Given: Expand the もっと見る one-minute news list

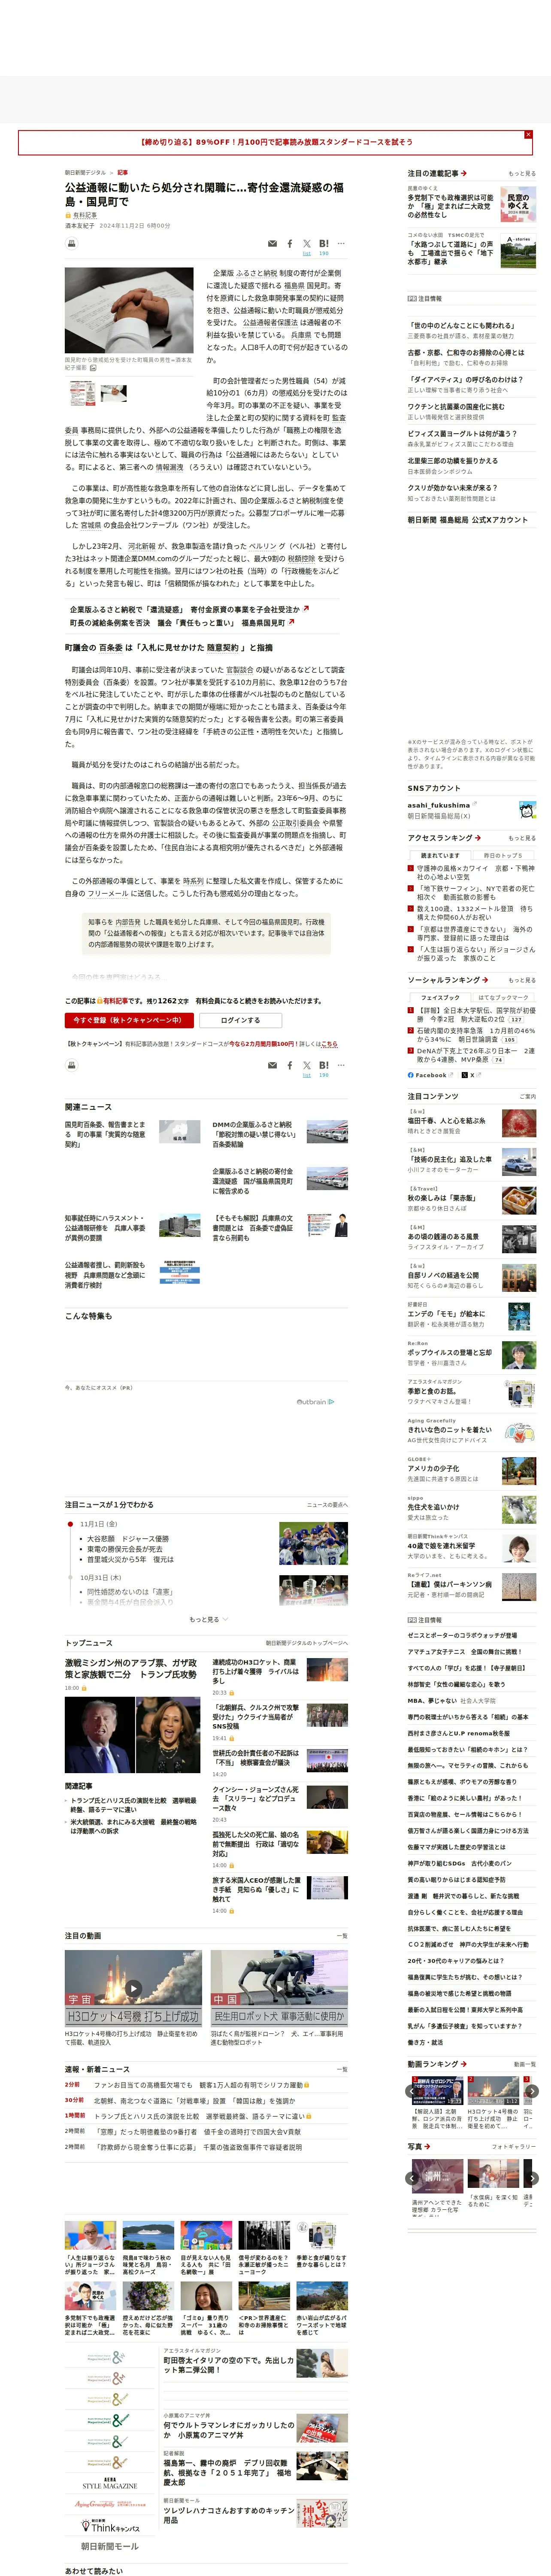Looking at the screenshot, I should pyautogui.click(x=208, y=1619).
